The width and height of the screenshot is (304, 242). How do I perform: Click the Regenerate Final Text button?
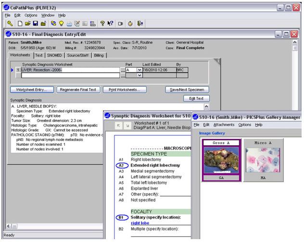(79, 90)
